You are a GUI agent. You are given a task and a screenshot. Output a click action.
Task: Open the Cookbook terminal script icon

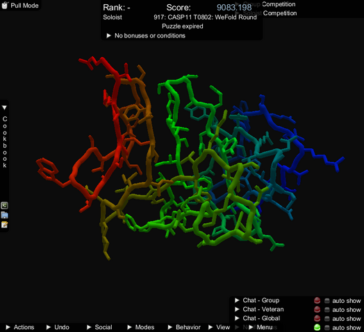pos(4,205)
